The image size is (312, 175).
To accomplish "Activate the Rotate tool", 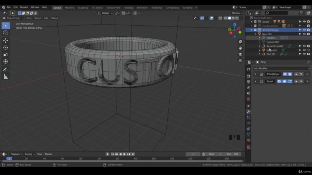I will click(5, 48).
